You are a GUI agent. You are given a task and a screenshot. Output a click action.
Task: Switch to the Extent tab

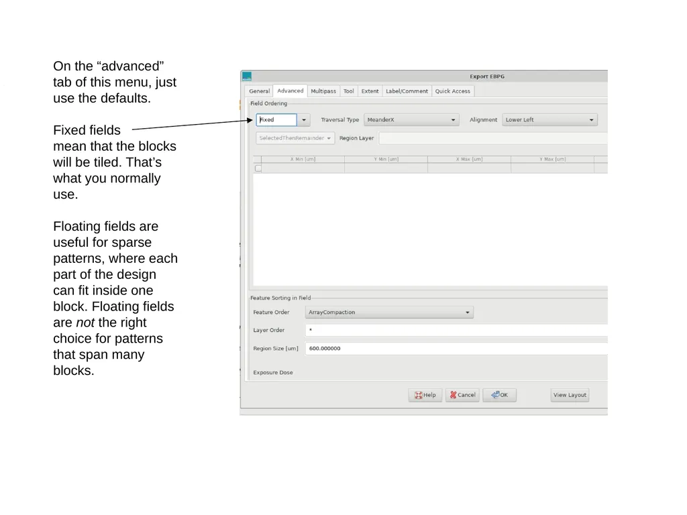tap(370, 91)
